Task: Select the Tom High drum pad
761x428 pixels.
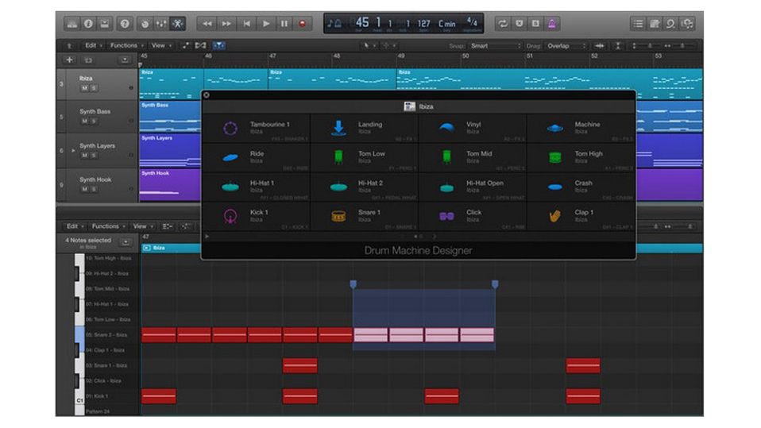Action: tap(581, 157)
